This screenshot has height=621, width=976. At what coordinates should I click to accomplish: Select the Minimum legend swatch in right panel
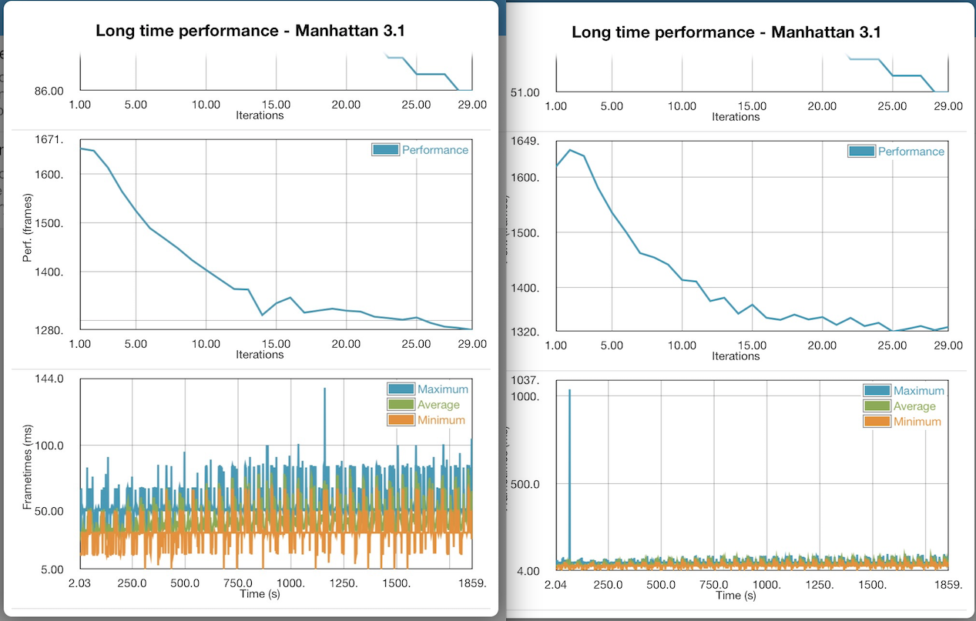point(877,422)
